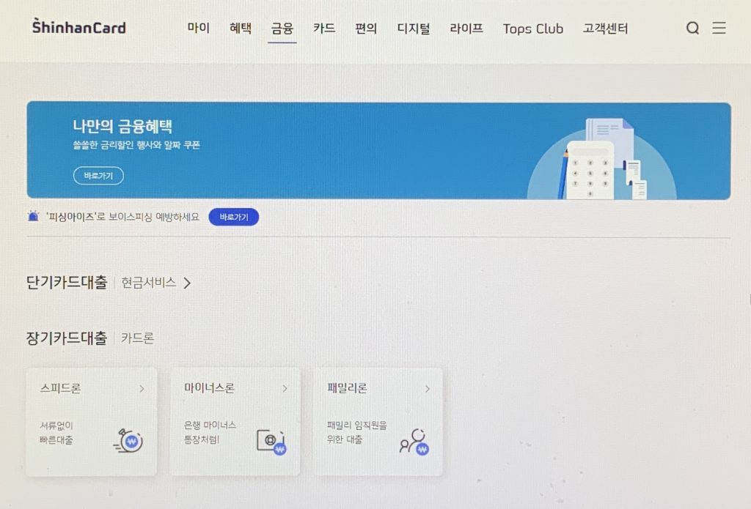
Task: Click the siren alert icon
Action: [33, 216]
